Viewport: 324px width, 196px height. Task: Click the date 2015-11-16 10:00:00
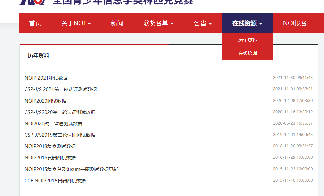click(293, 180)
